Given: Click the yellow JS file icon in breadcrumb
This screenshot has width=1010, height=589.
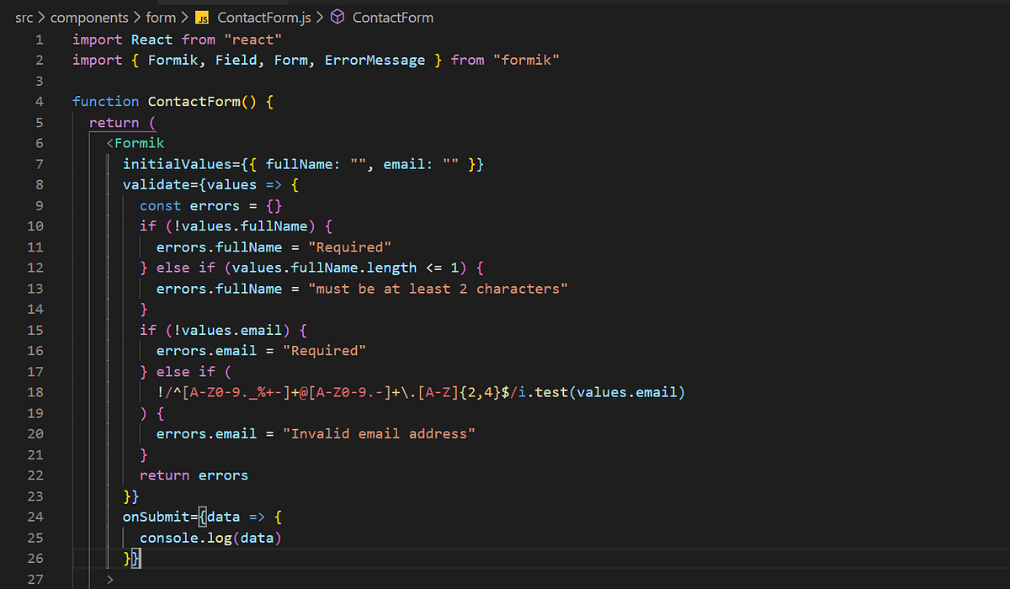Looking at the screenshot, I should point(201,17).
